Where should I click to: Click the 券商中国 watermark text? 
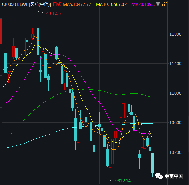[174, 176]
